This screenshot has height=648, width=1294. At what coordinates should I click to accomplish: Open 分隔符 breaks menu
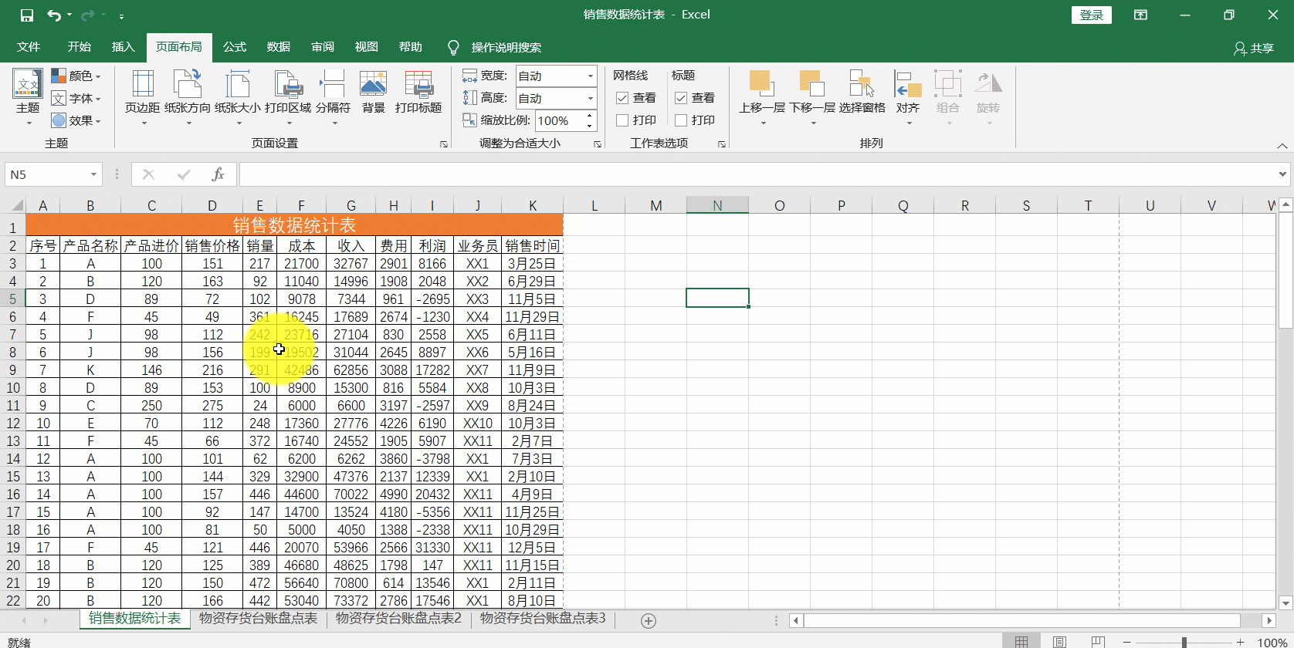coord(334,97)
